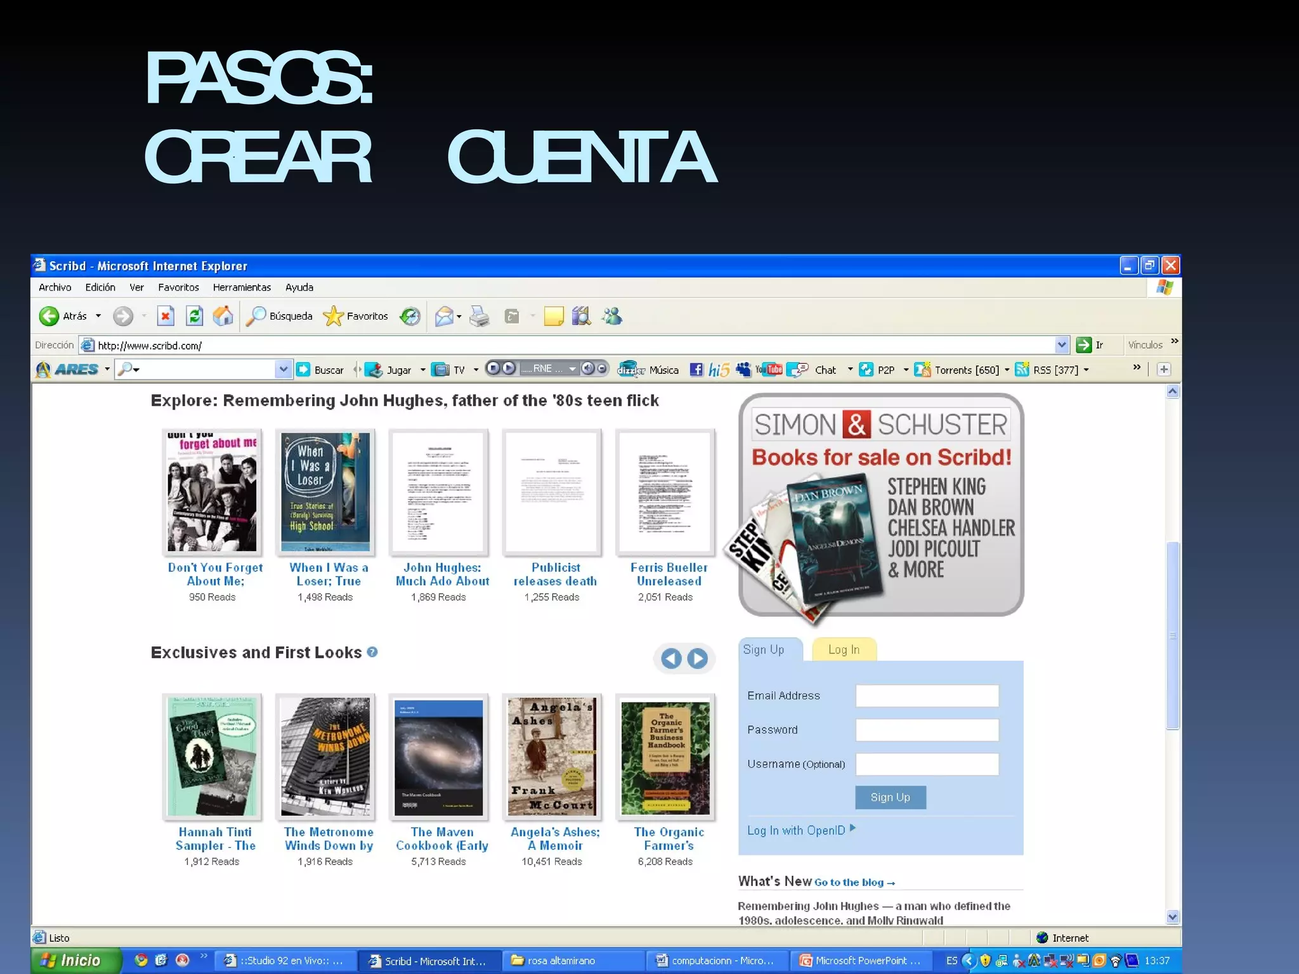Viewport: 1299px width, 974px height.
Task: Open the Log In with OpenID link
Action: [x=796, y=831]
